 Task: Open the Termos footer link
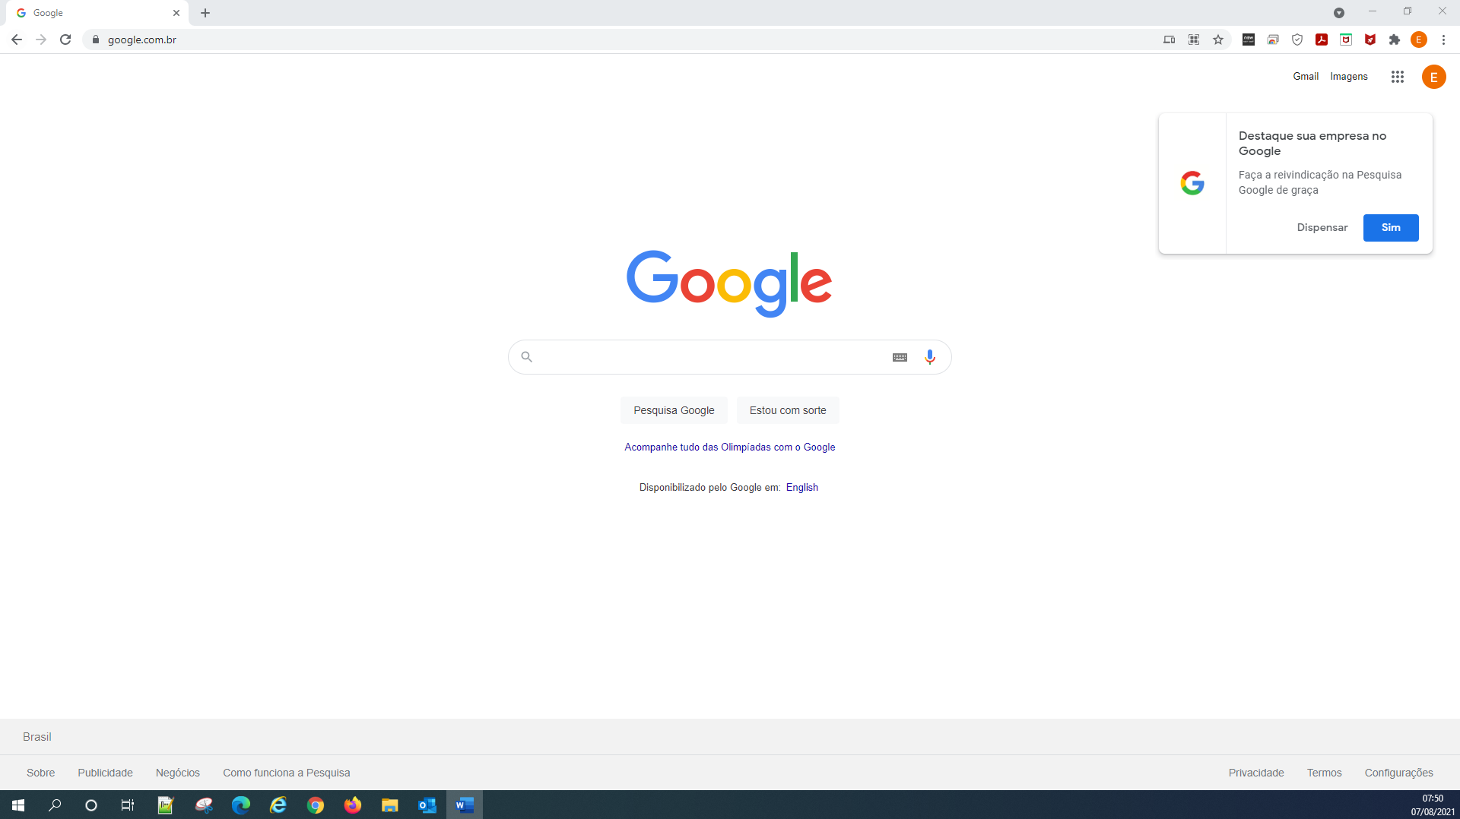point(1325,773)
